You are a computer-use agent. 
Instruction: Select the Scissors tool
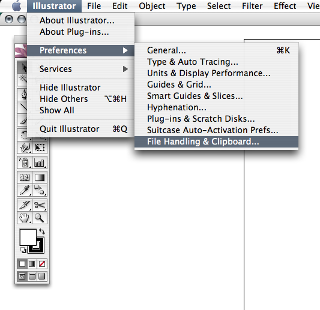pyautogui.click(x=40, y=205)
